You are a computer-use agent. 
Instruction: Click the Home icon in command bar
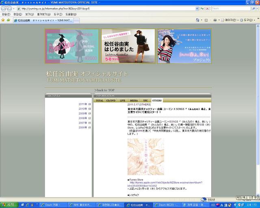197,20
